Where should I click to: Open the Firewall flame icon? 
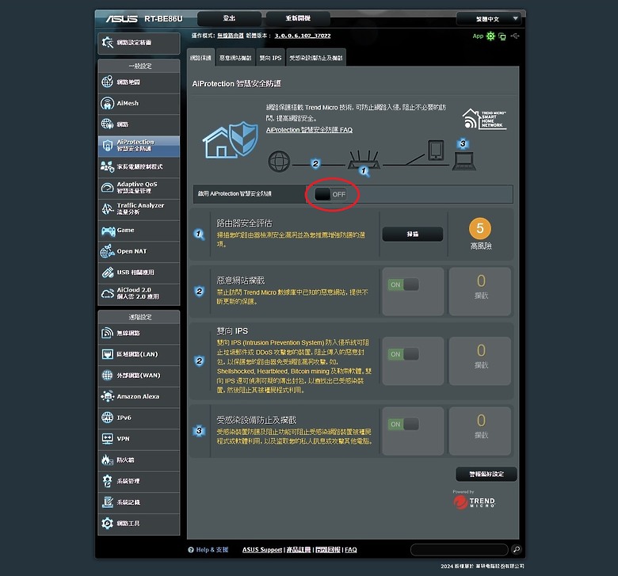pos(107,460)
